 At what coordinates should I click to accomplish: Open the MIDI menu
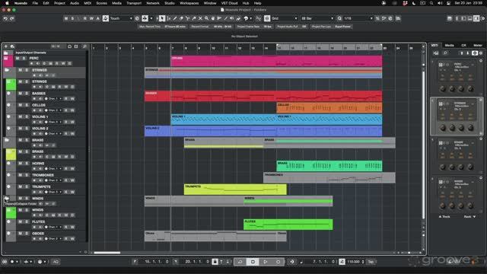coord(88,3)
